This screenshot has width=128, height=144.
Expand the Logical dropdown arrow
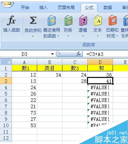pos(83,36)
